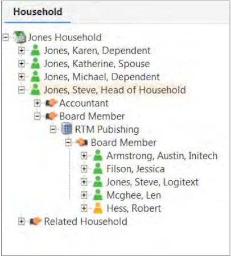Collapse the Jones Household root node
The width and height of the screenshot is (231, 256).
click(6, 38)
